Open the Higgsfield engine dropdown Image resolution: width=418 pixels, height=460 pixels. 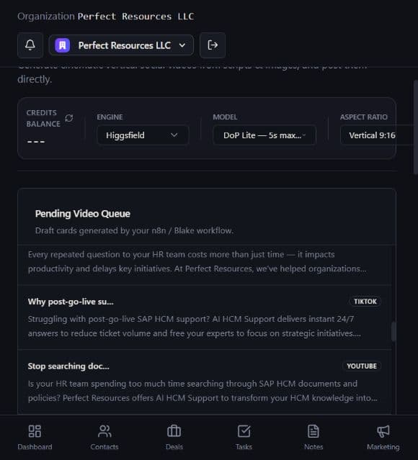[143, 135]
